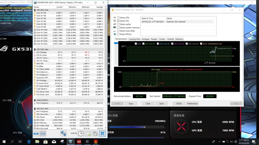Switch to Statistics tab
259x145 pixels.
tap(179, 39)
